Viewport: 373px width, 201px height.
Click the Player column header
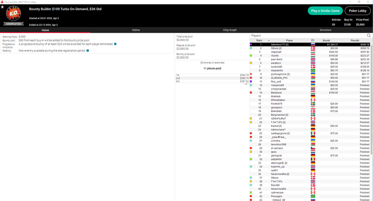pyautogui.click(x=289, y=41)
